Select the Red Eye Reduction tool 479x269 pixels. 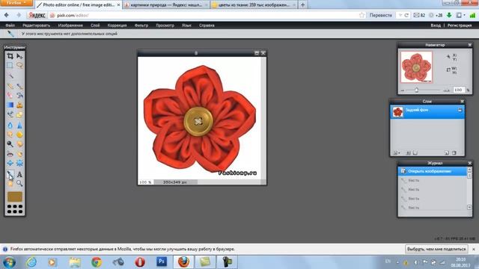[10, 154]
